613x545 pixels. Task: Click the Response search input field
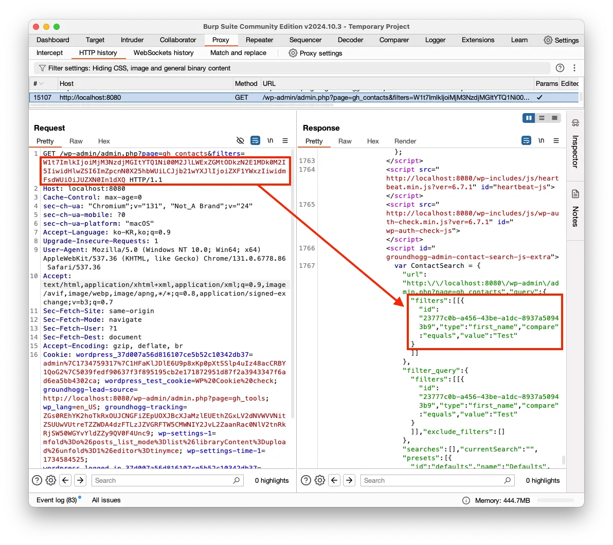[432, 480]
